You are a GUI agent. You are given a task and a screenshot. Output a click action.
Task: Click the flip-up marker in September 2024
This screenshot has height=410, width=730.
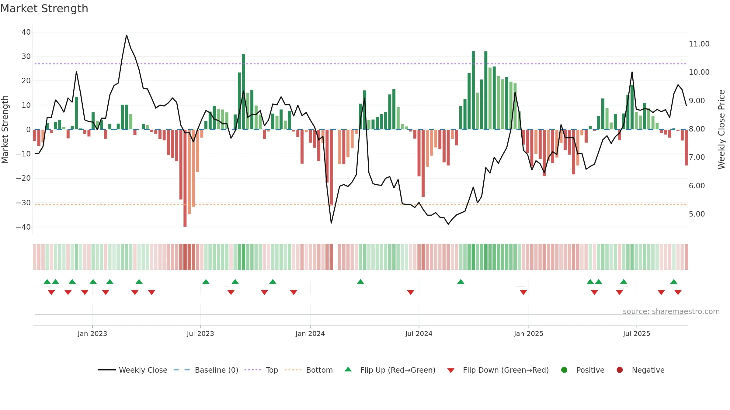461,282
